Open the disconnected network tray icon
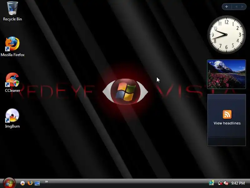The image size is (250, 188). pyautogui.click(x=220, y=183)
